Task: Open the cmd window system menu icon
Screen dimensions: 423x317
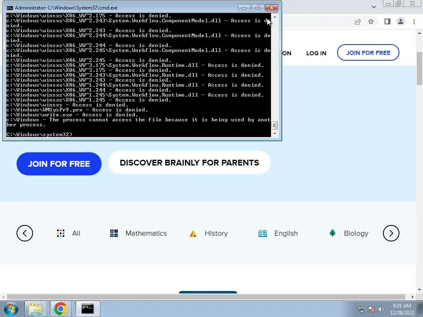Action: pyautogui.click(x=10, y=7)
